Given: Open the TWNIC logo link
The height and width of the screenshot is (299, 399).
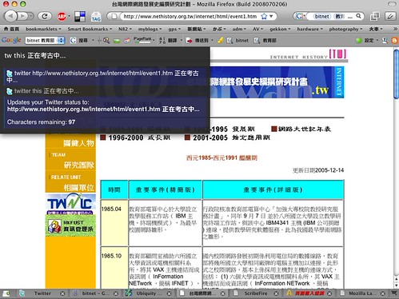Looking at the screenshot, I should (70, 204).
